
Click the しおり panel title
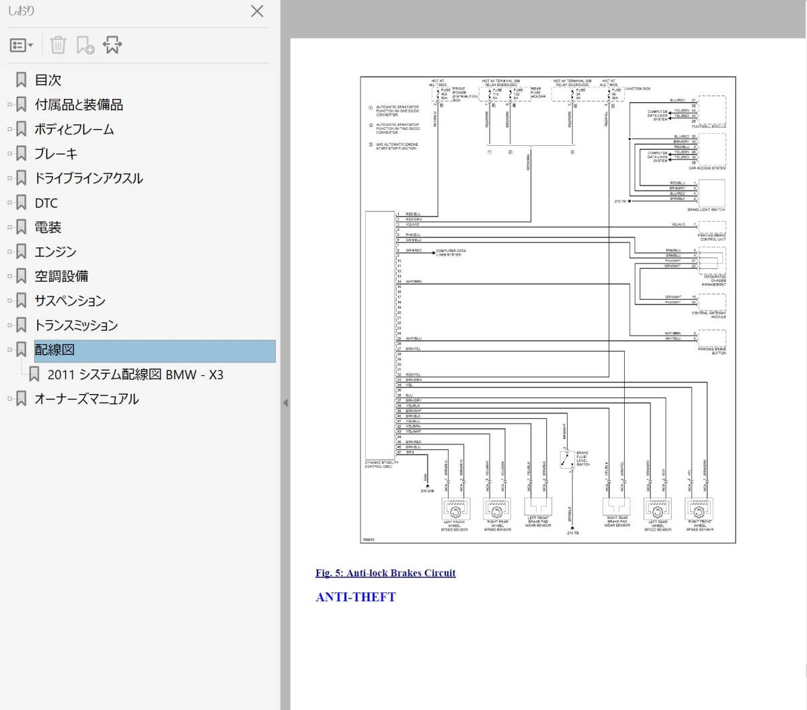click(21, 11)
